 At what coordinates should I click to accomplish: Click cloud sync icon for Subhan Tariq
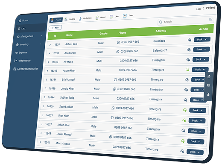pos(185,100)
